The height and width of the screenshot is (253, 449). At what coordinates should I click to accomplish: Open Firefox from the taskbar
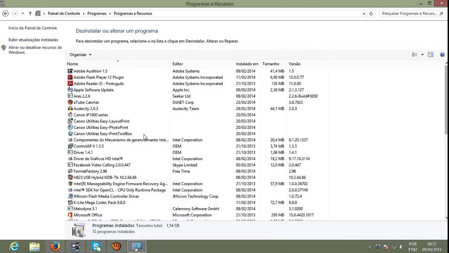(x=55, y=247)
